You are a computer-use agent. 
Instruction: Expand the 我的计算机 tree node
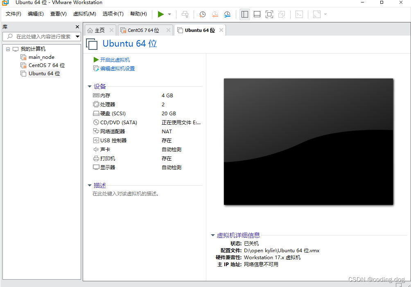point(8,49)
